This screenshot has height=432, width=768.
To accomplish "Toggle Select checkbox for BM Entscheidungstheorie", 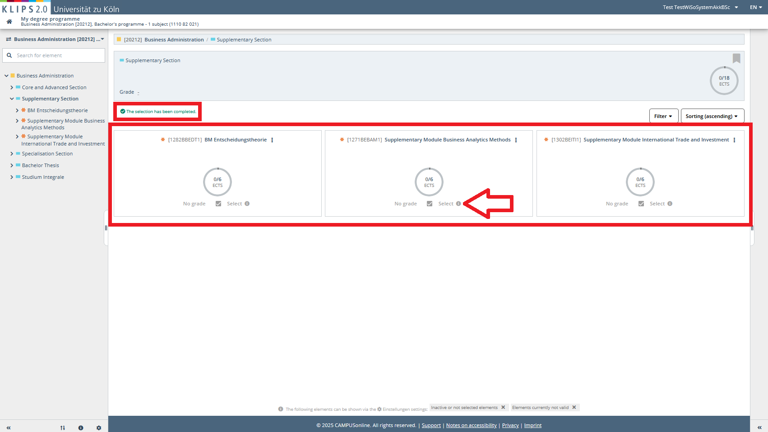I will [218, 204].
